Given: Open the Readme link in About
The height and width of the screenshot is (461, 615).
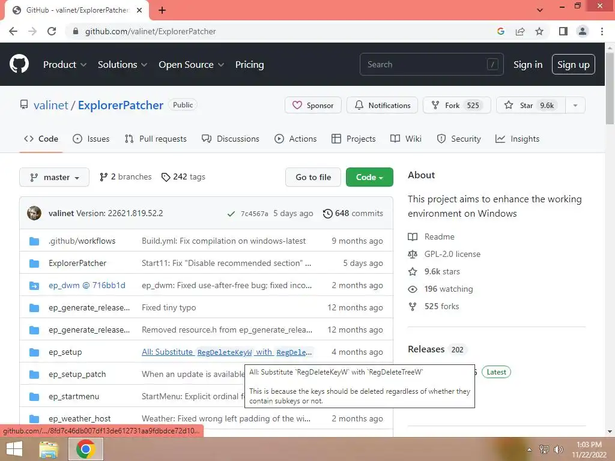Looking at the screenshot, I should click(439, 237).
